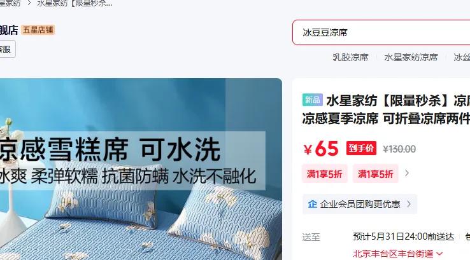Screen dimensions: 470x260
Task: Click the 企业会员团购更优惠 banner
Action: click(360, 204)
